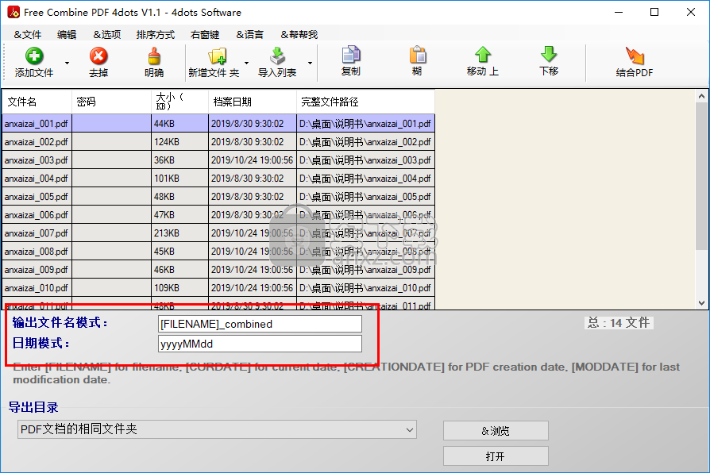This screenshot has height=473, width=710.
Task: Open the &帮帮我 menu
Action: pos(299,34)
